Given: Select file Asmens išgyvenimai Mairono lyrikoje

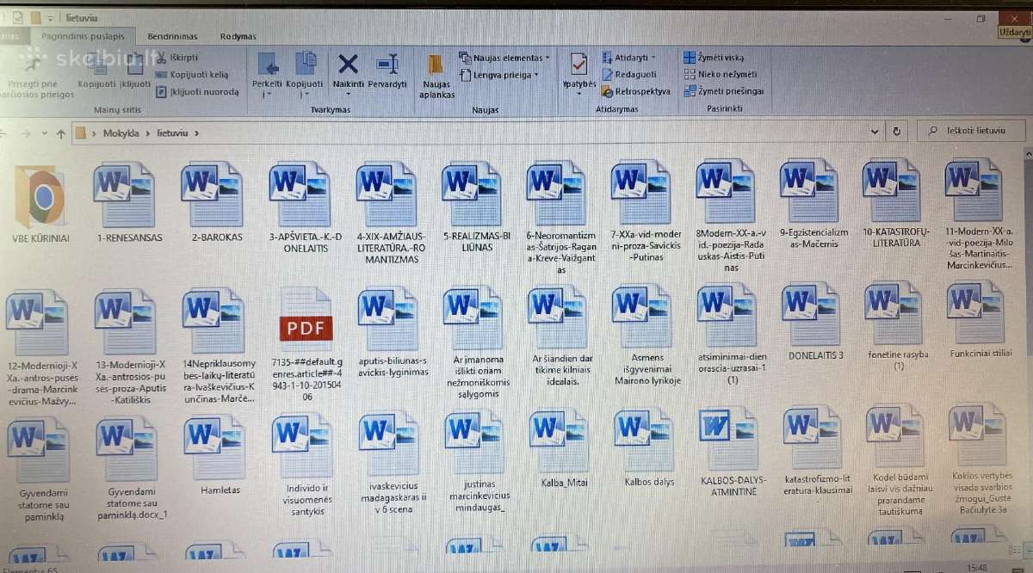Looking at the screenshot, I should (647, 335).
